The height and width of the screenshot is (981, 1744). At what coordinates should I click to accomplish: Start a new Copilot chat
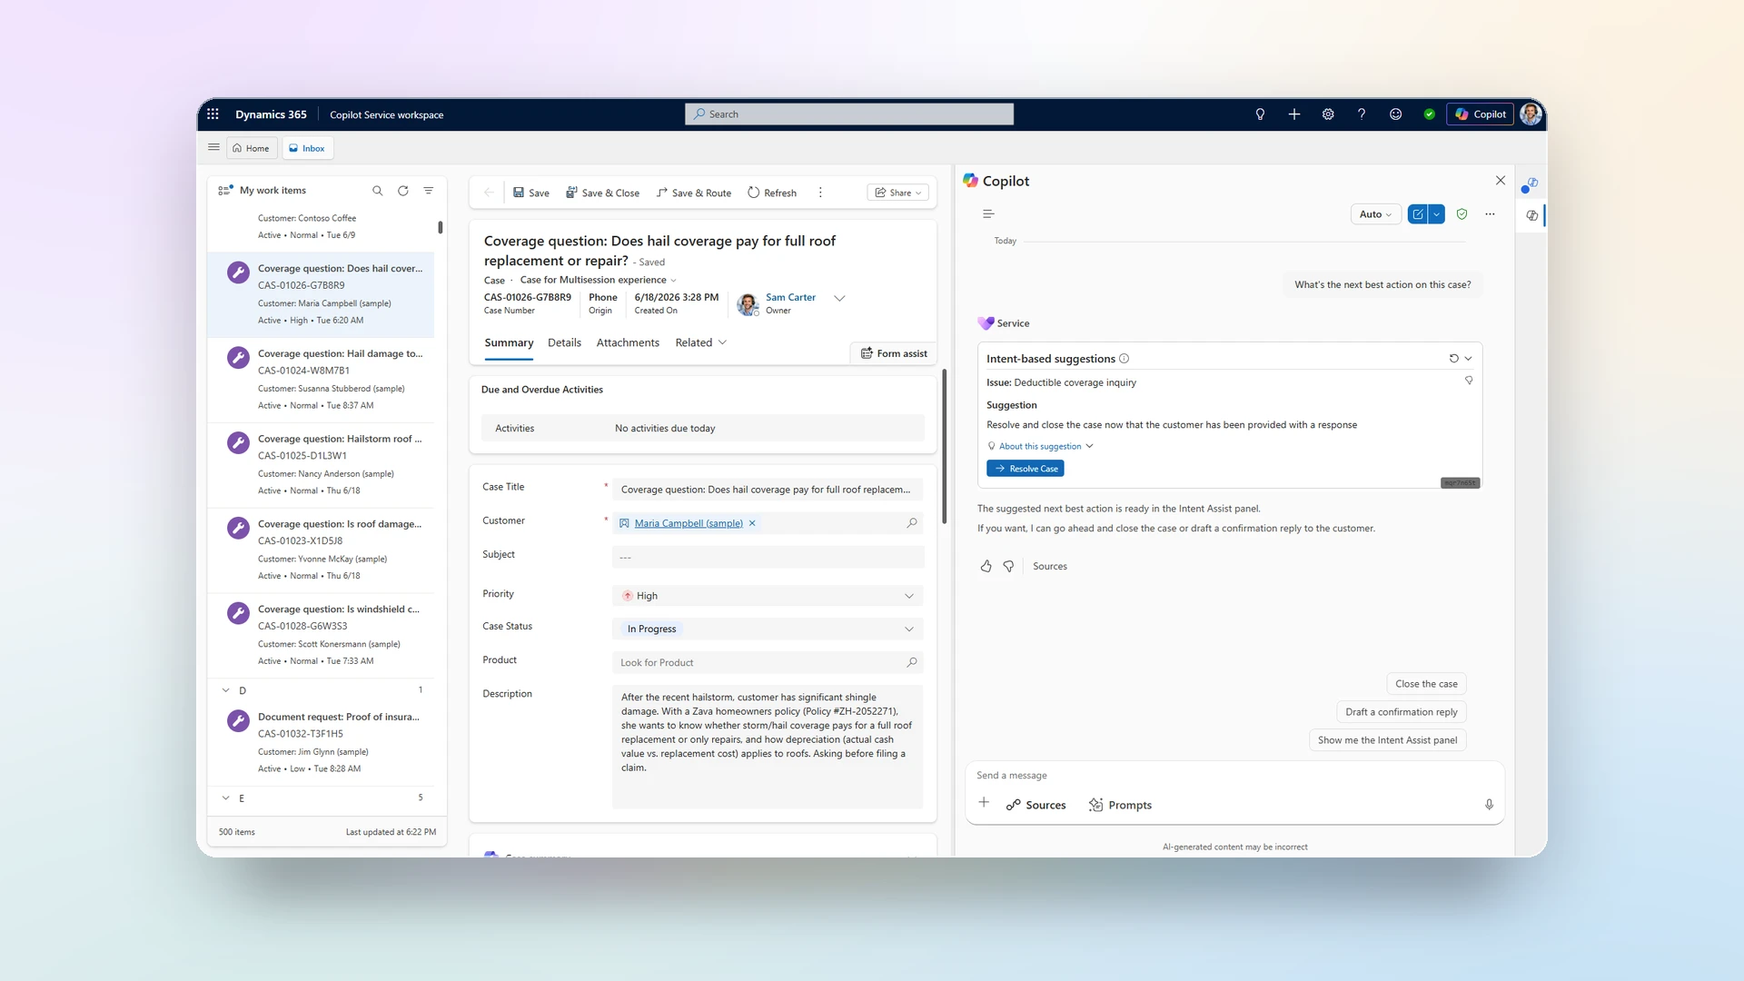pos(1417,214)
